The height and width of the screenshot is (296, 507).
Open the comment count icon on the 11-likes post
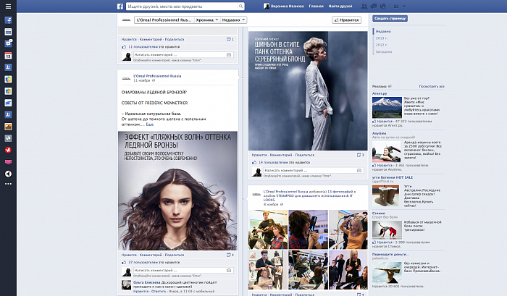[x=230, y=39]
